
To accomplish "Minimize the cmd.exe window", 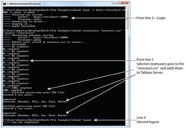I will (x=114, y=3).
